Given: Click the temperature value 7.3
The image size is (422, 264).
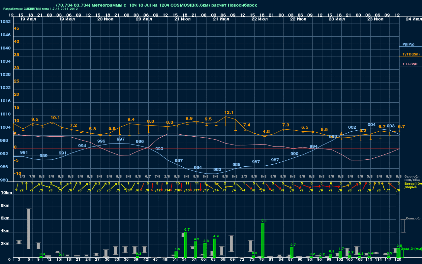Looking at the screenshot, I should tap(286, 125).
